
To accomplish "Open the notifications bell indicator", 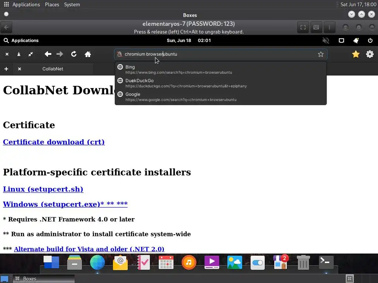I will pos(356,41).
